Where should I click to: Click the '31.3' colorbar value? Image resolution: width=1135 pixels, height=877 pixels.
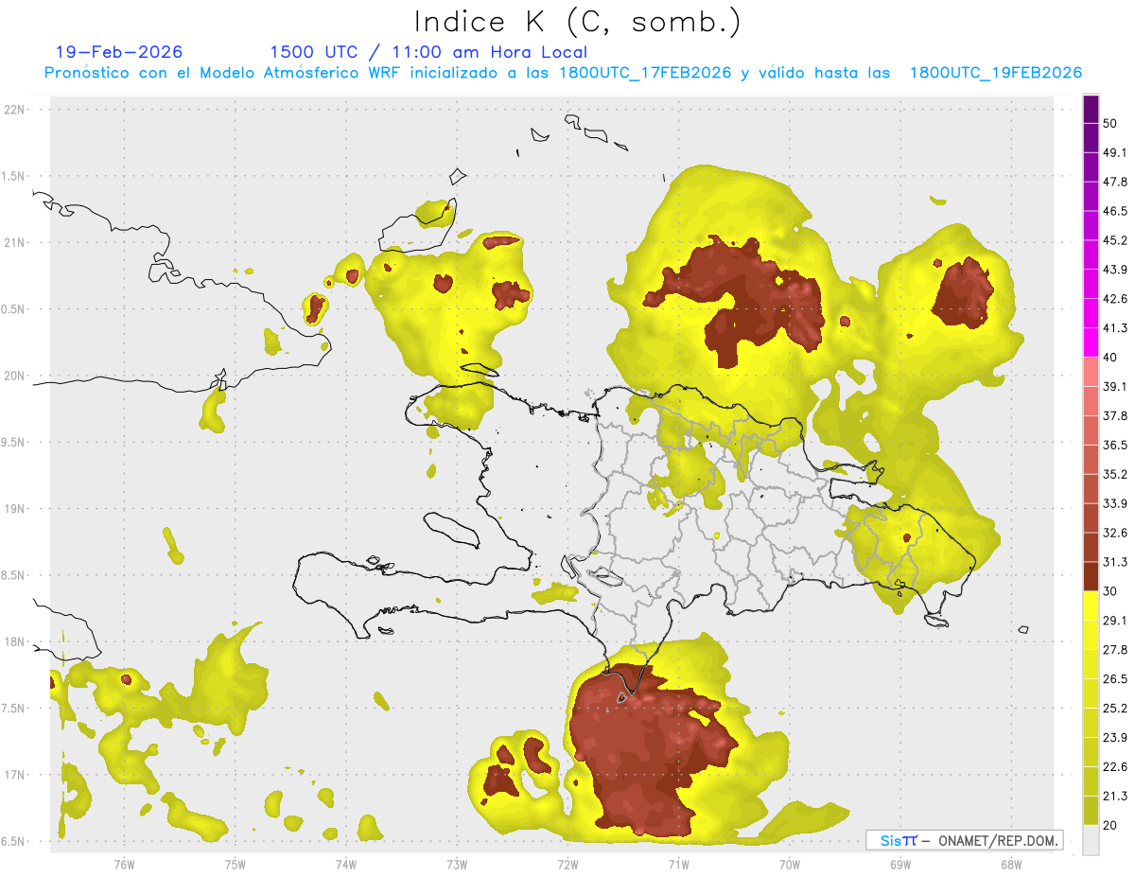(x=1116, y=562)
